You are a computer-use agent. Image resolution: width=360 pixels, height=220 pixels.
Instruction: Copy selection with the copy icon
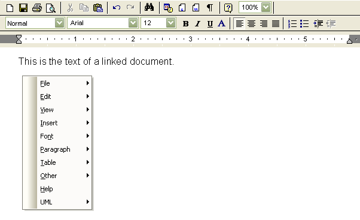[84, 8]
